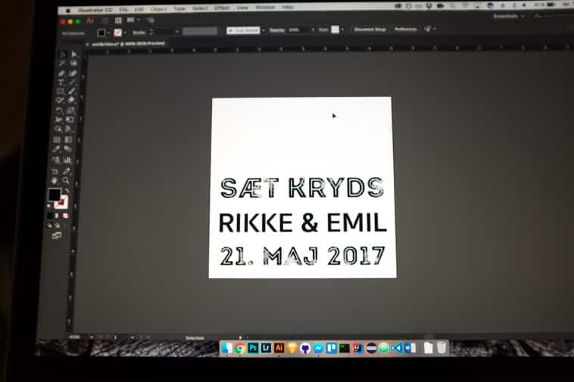Expand the fill swatch dropdown arrow
The height and width of the screenshot is (382, 574).
tap(108, 33)
